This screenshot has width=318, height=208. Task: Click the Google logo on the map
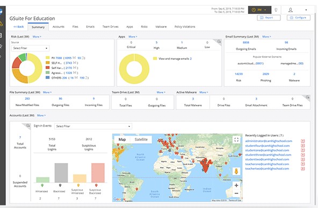pyautogui.click(x=119, y=199)
